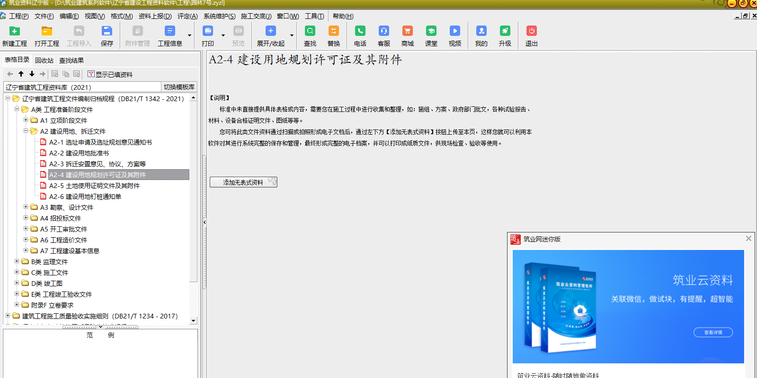Open 工程信息 project info
Screen dimensions: 757x378
click(x=170, y=36)
